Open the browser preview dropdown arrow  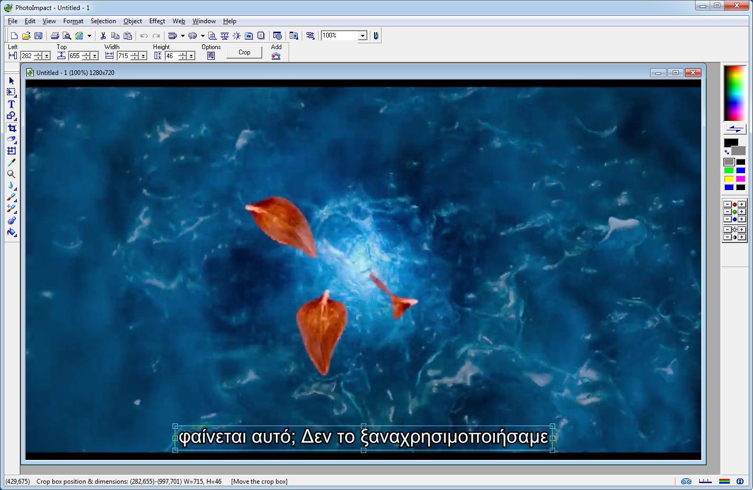(x=89, y=35)
